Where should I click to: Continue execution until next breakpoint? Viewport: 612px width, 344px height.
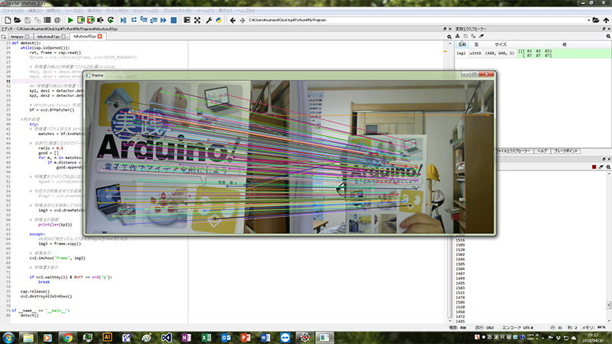click(163, 20)
